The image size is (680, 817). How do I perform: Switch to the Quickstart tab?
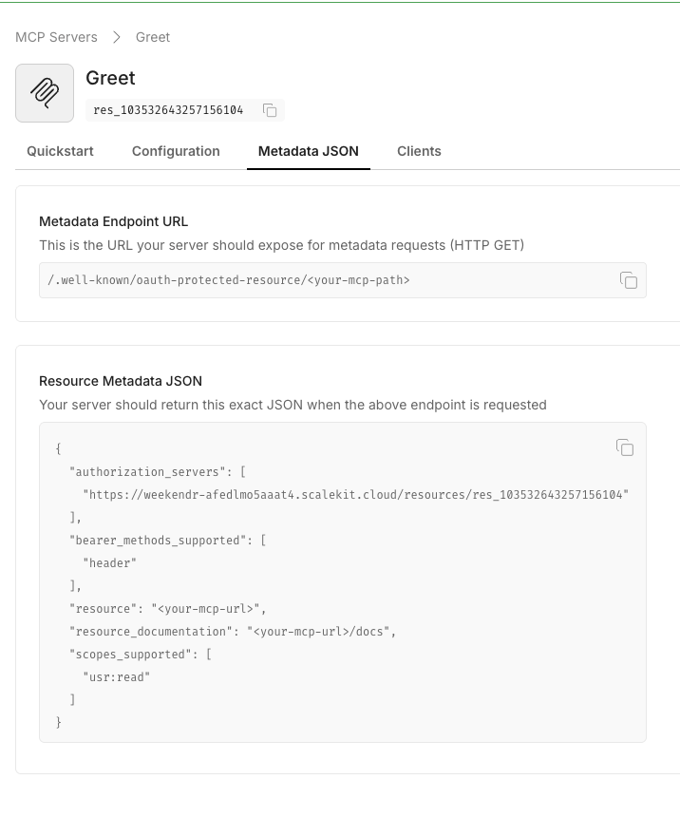pos(59,151)
